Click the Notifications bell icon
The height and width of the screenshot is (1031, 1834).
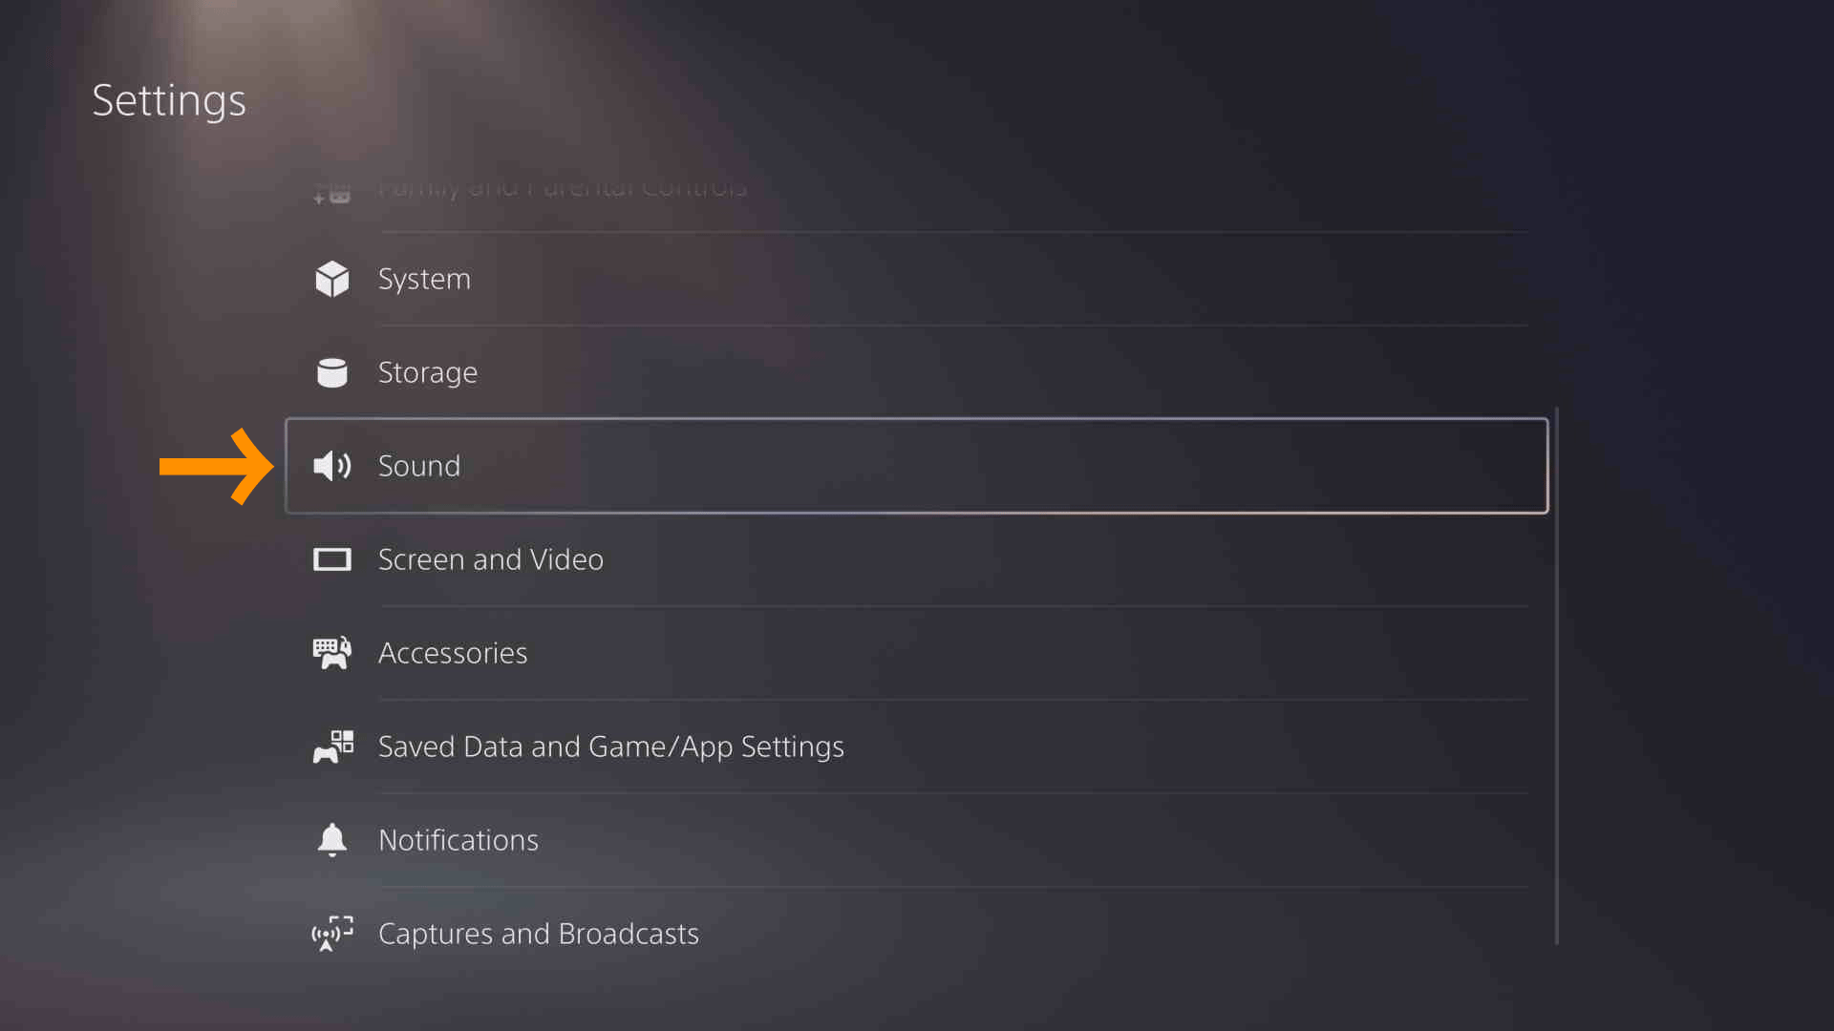(x=331, y=840)
